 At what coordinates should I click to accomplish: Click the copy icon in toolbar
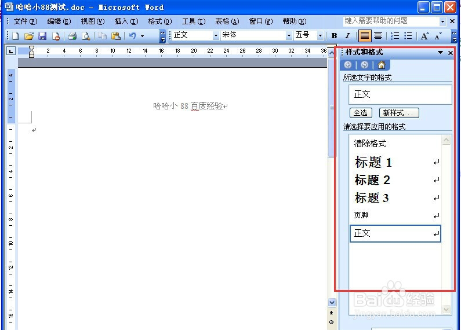click(102, 36)
